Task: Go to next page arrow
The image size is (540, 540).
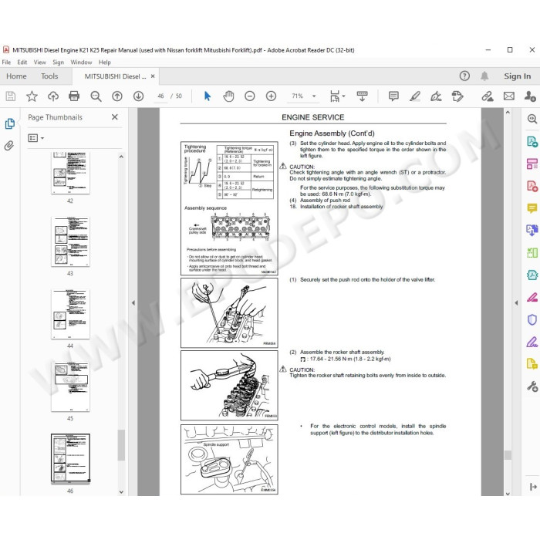Action: click(x=138, y=96)
